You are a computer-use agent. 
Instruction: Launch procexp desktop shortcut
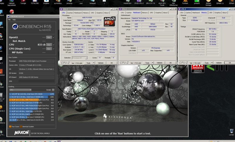click(x=69, y=2)
